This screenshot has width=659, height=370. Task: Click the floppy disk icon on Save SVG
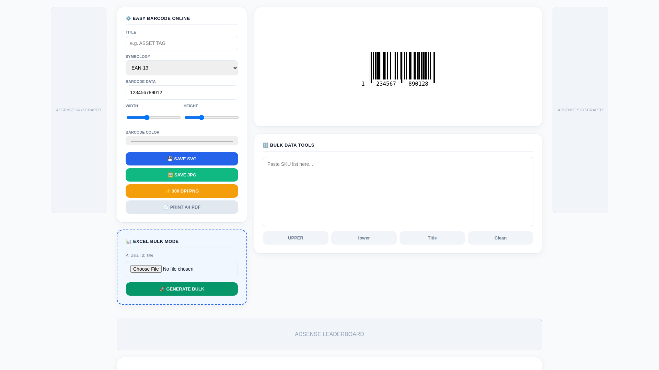(x=170, y=159)
